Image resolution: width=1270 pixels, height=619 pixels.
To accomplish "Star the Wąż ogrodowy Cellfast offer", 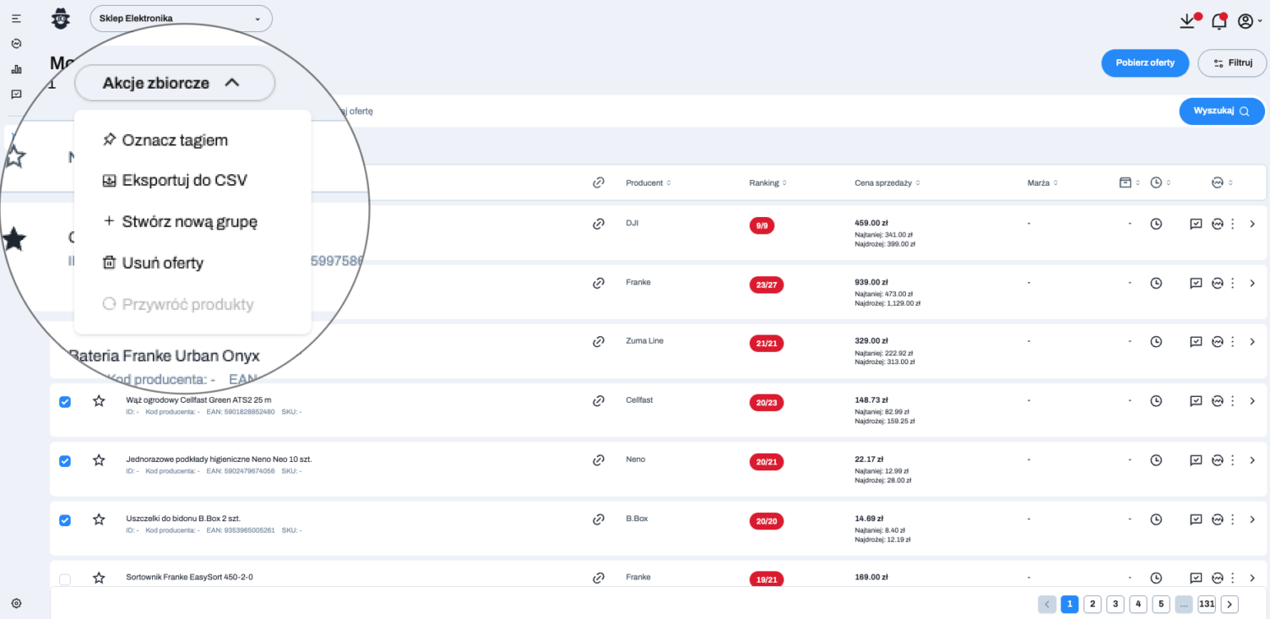I will pos(99,401).
